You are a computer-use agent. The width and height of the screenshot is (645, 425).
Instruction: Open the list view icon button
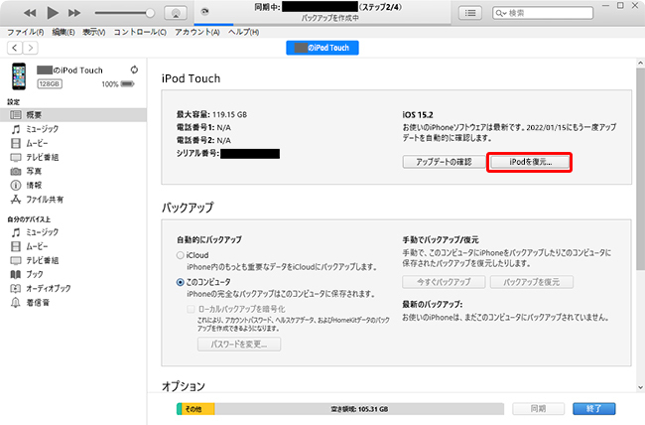(470, 13)
